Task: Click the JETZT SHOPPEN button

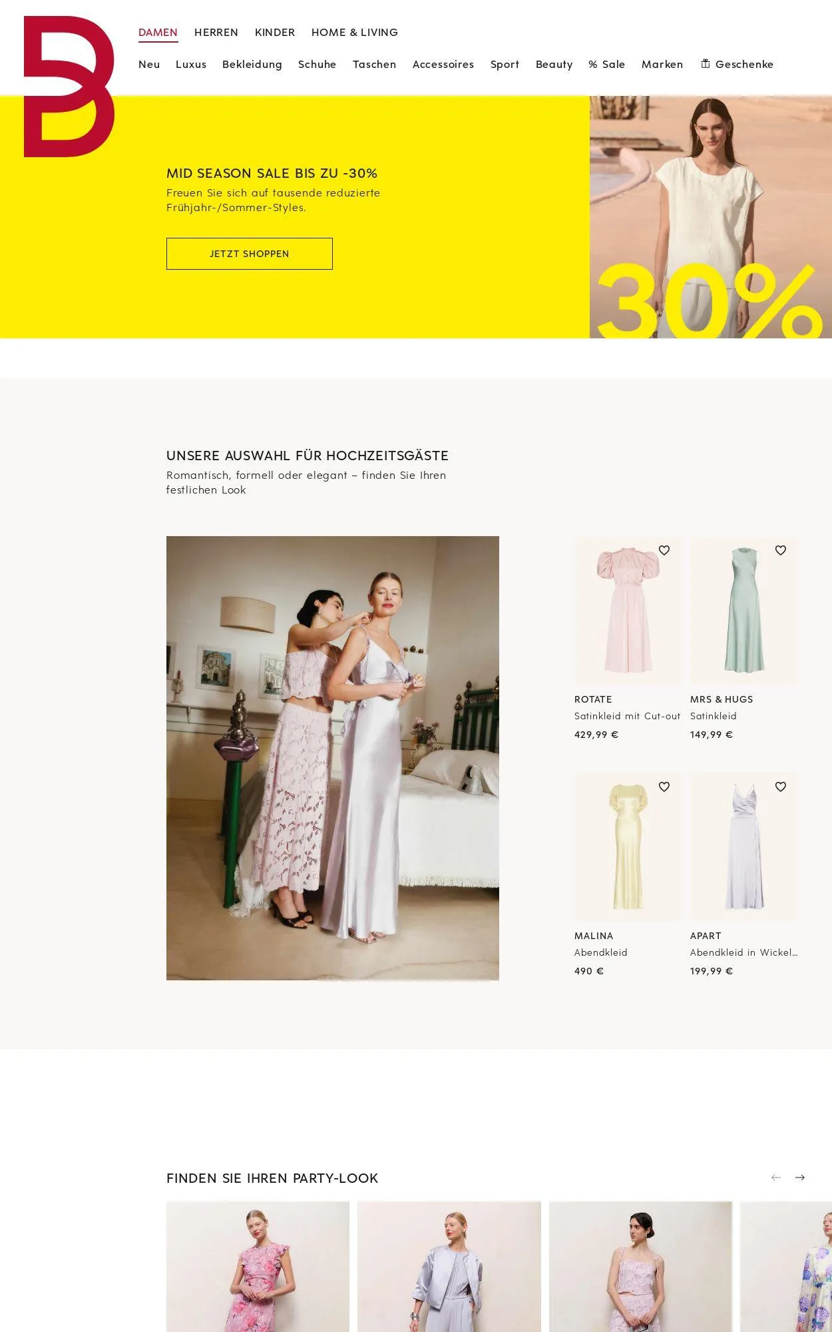Action: (x=250, y=254)
